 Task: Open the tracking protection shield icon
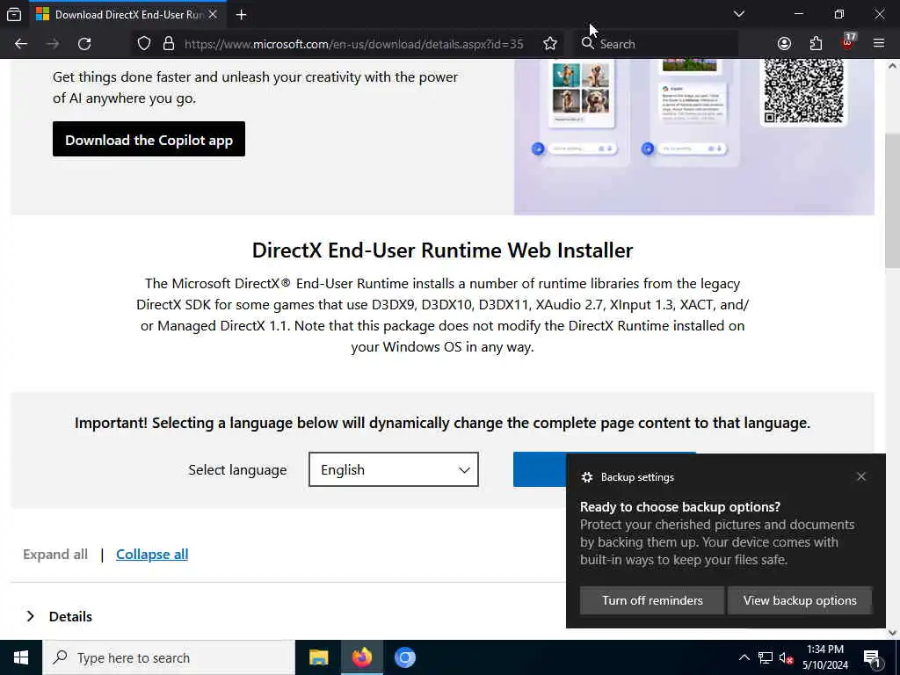click(144, 44)
